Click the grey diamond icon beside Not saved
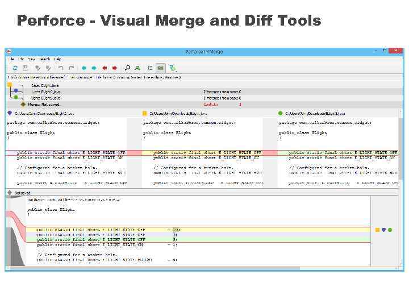Image resolution: width=409 pixels, height=307 pixels. coord(10,193)
